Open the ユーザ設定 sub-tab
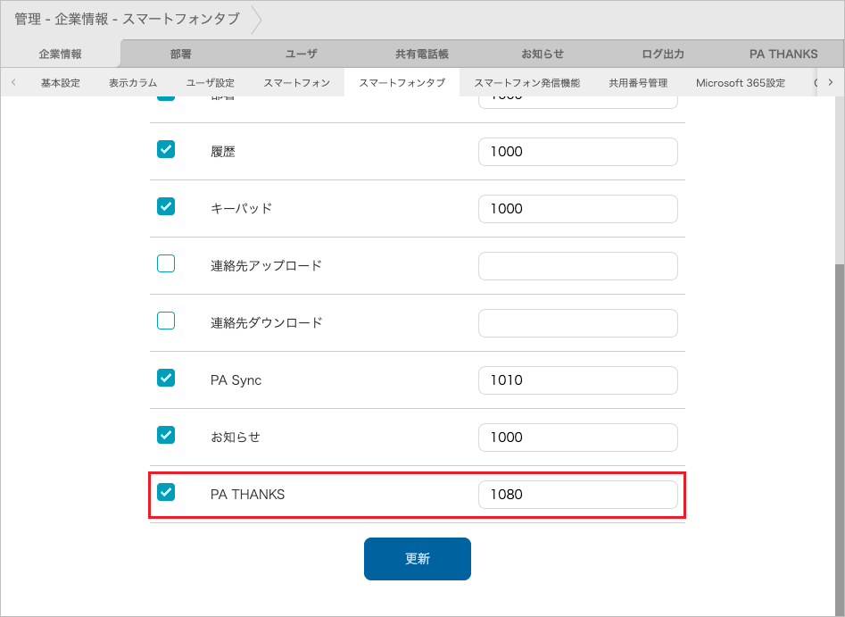Image resolution: width=845 pixels, height=617 pixels. click(x=211, y=82)
